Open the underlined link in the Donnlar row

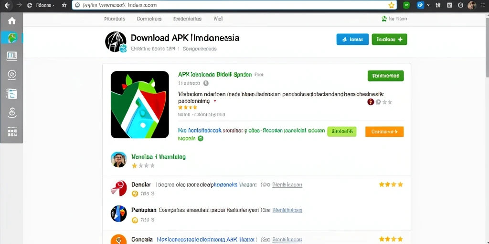287,184
